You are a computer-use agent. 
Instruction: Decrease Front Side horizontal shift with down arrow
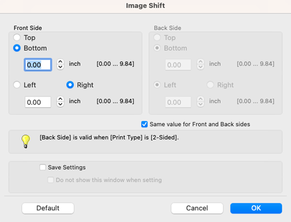click(61, 105)
